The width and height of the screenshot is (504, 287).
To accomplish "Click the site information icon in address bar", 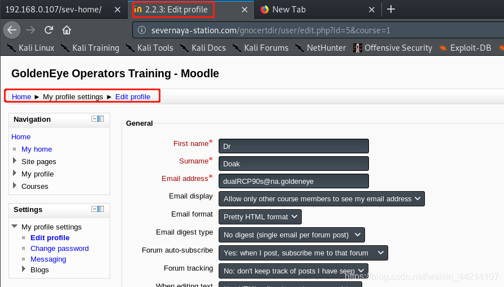I will pyautogui.click(x=141, y=30).
